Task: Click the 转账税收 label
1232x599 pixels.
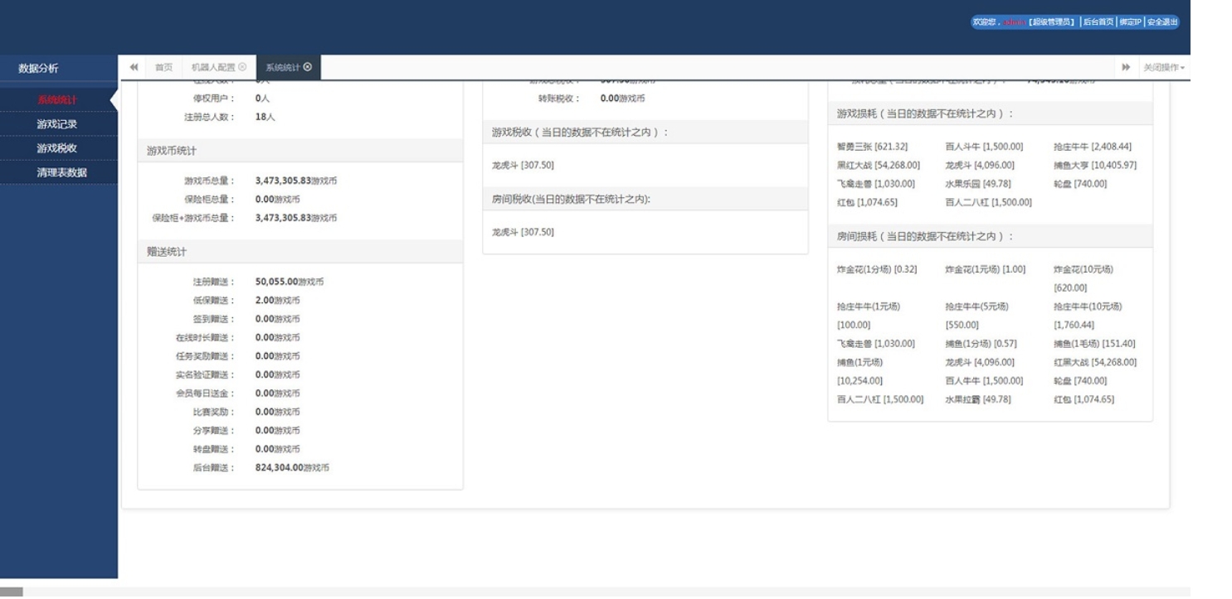Action: [559, 98]
